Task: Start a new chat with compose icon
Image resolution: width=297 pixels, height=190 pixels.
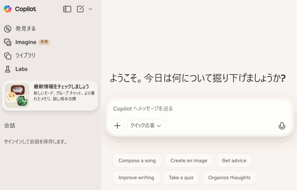Action: [80, 9]
